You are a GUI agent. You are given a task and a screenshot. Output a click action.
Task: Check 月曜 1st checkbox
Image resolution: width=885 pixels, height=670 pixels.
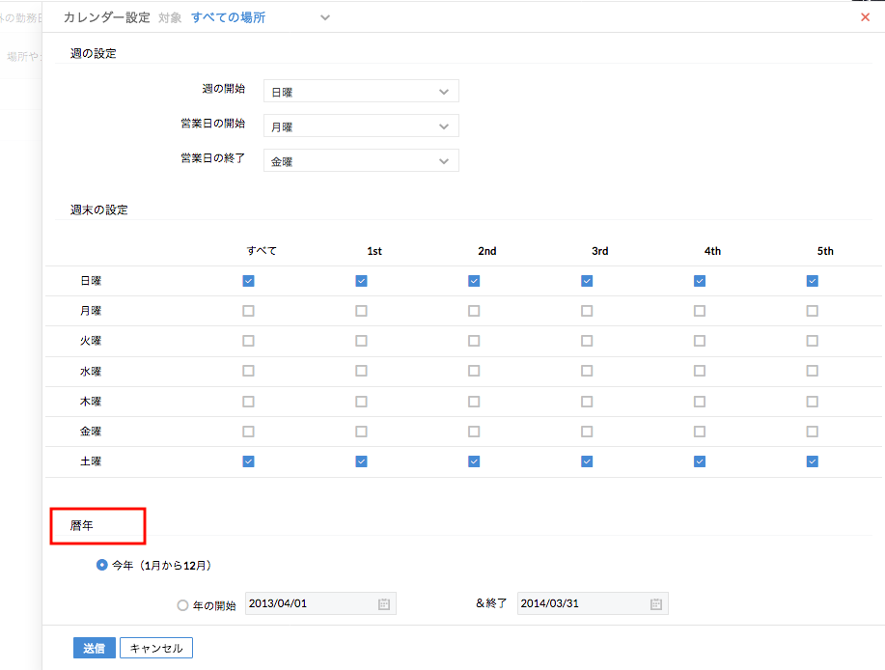point(361,311)
